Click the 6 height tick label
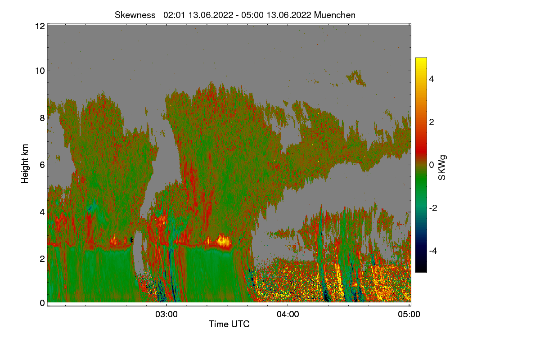 (x=42, y=165)
